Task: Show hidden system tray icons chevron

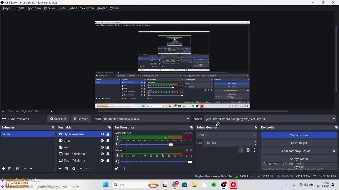Action: point(286,185)
